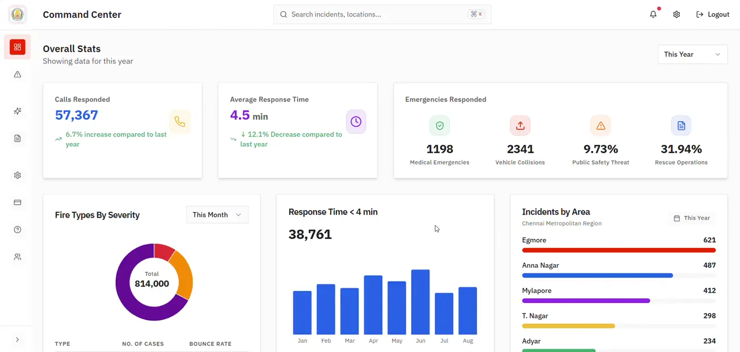Image resolution: width=740 pixels, height=352 pixels.
Task: Click the Public Safety Threat warning icon
Action: [x=601, y=126]
